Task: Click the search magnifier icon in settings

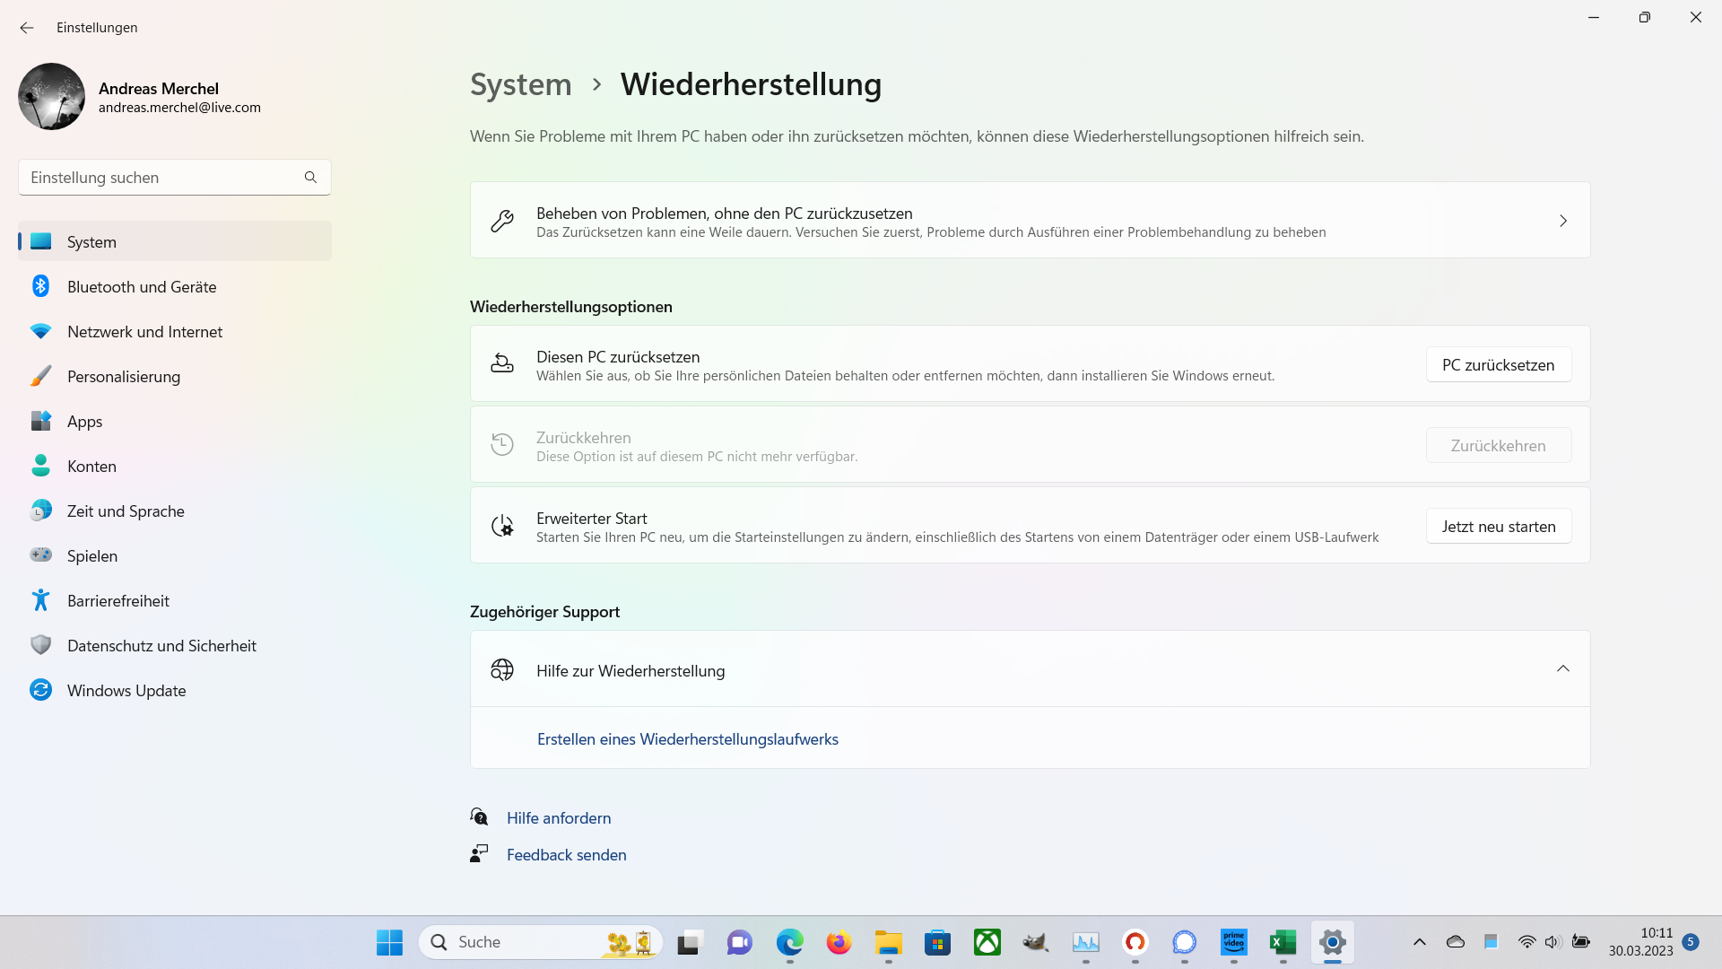Action: (x=310, y=178)
